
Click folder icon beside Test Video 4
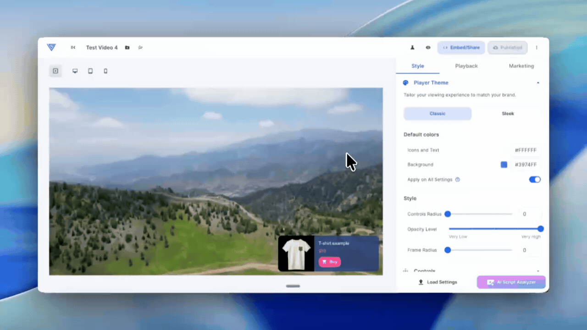click(x=127, y=48)
